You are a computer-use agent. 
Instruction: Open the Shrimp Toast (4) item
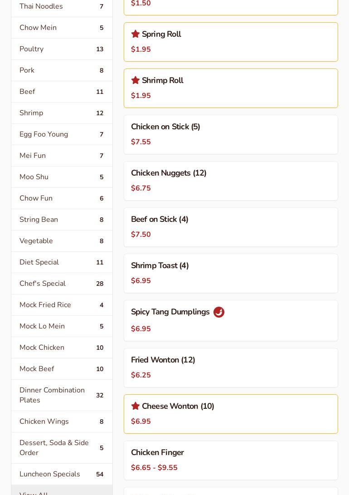231,273
